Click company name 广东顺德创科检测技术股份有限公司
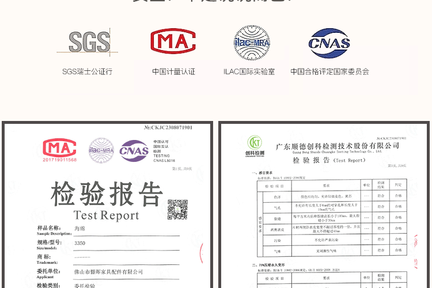432x288 pixels. pos(338,146)
